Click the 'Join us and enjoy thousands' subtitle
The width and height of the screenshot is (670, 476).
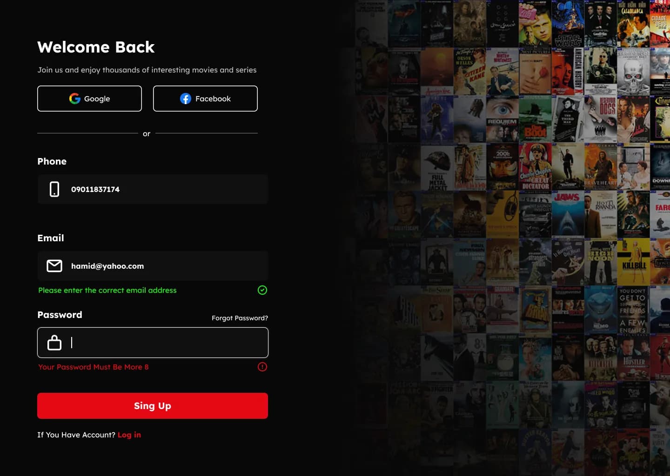pyautogui.click(x=147, y=70)
